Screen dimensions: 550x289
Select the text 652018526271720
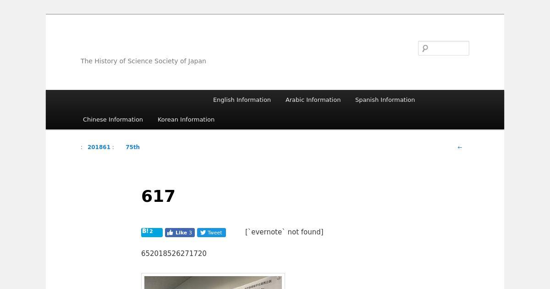[x=174, y=254]
